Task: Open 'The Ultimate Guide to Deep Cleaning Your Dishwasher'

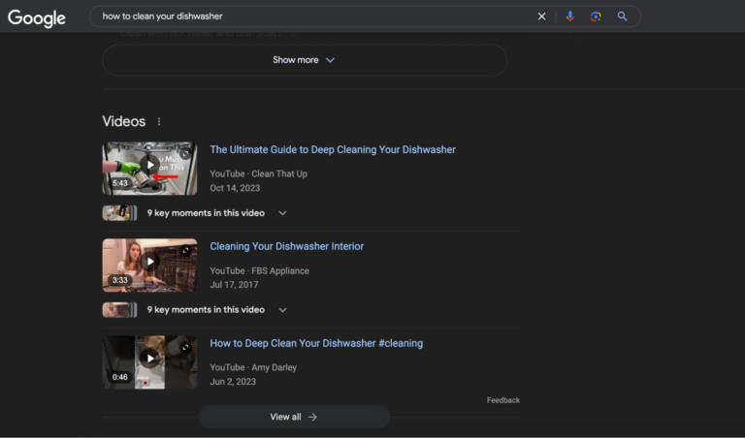Action: pos(333,149)
